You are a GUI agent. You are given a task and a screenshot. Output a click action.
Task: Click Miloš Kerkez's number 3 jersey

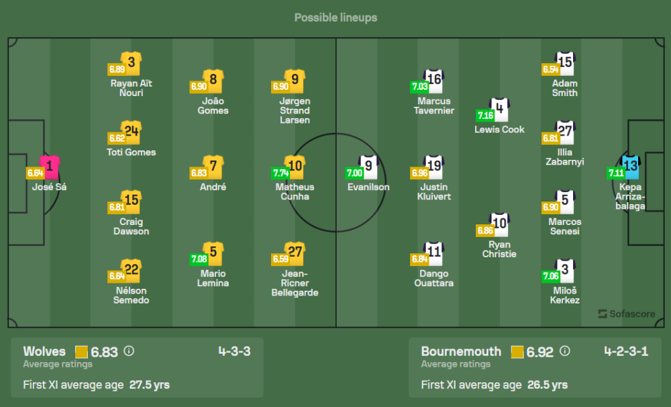click(x=565, y=271)
